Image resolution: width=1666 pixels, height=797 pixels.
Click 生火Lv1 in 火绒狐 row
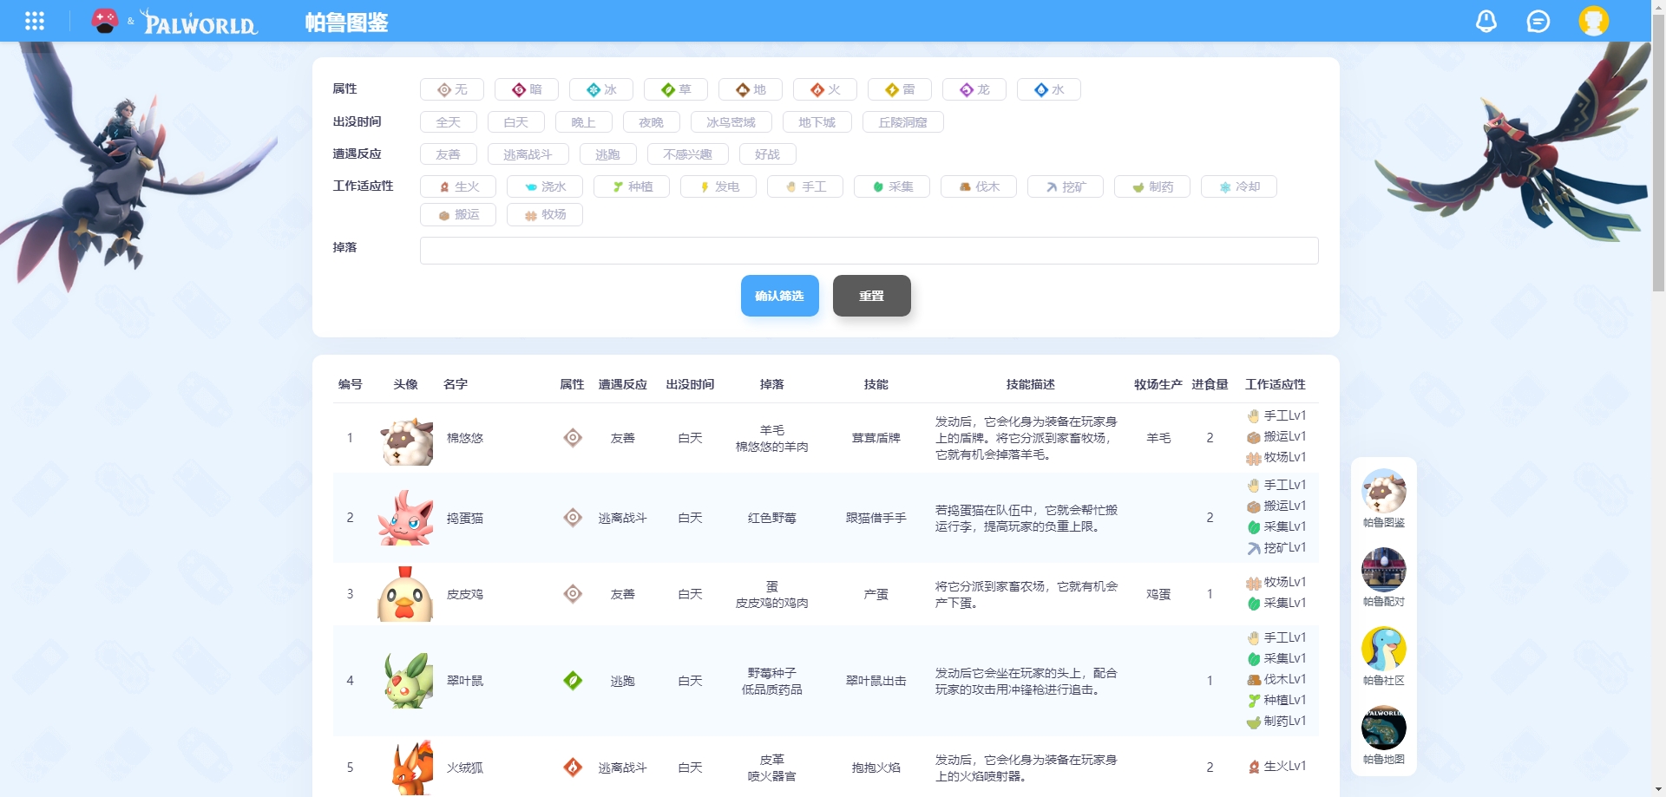[1277, 766]
